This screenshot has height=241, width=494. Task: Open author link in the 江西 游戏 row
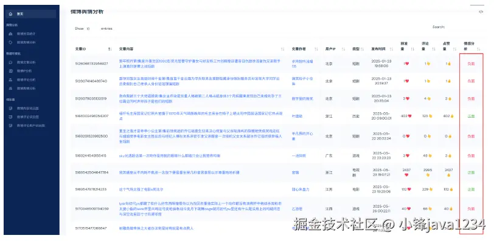click(x=297, y=209)
